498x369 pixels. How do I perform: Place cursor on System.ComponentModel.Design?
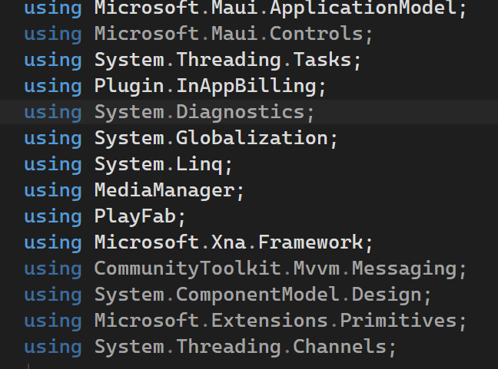pos(258,295)
